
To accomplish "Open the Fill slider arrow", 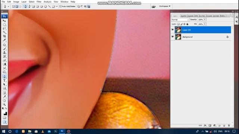I will click(205, 24).
